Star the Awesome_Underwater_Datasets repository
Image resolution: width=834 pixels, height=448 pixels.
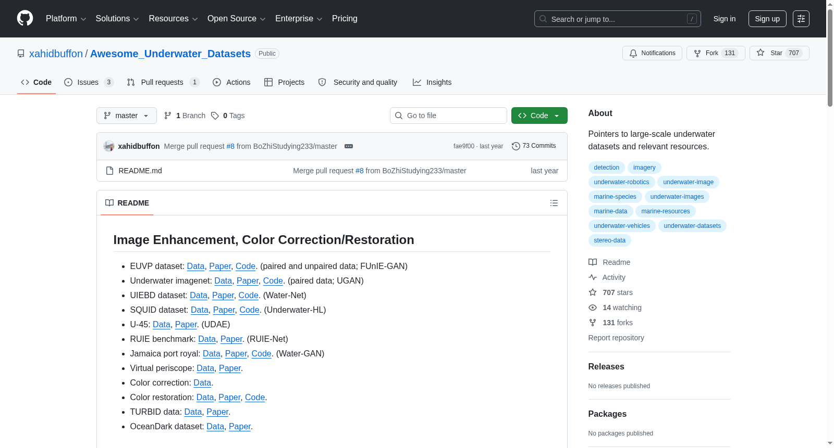coord(779,53)
